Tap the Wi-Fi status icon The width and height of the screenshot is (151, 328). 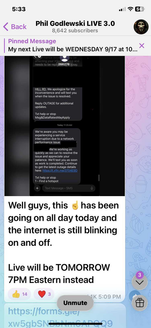131,9
